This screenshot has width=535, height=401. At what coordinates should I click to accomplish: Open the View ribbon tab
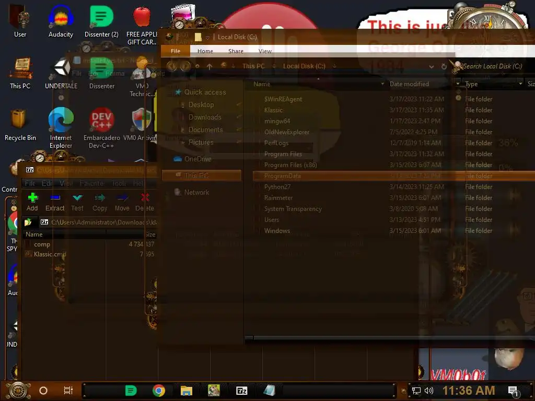265,51
